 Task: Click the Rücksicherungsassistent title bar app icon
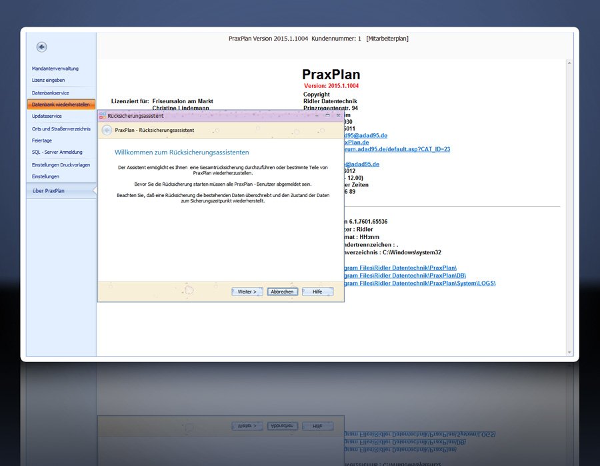click(x=103, y=116)
